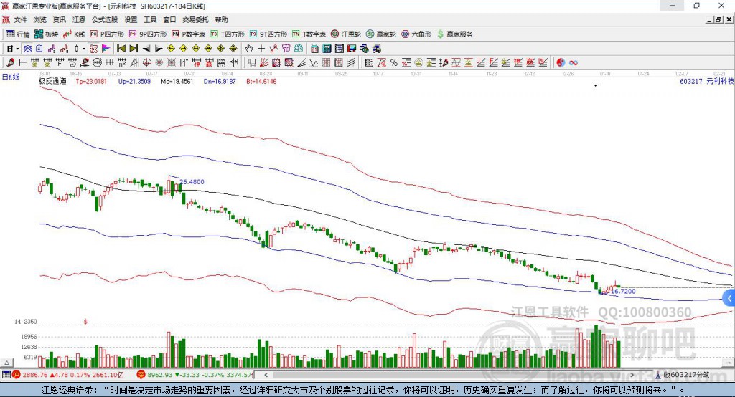Click the blue infinity loop icon
Screen dimensions: 735x397
click(x=574, y=63)
